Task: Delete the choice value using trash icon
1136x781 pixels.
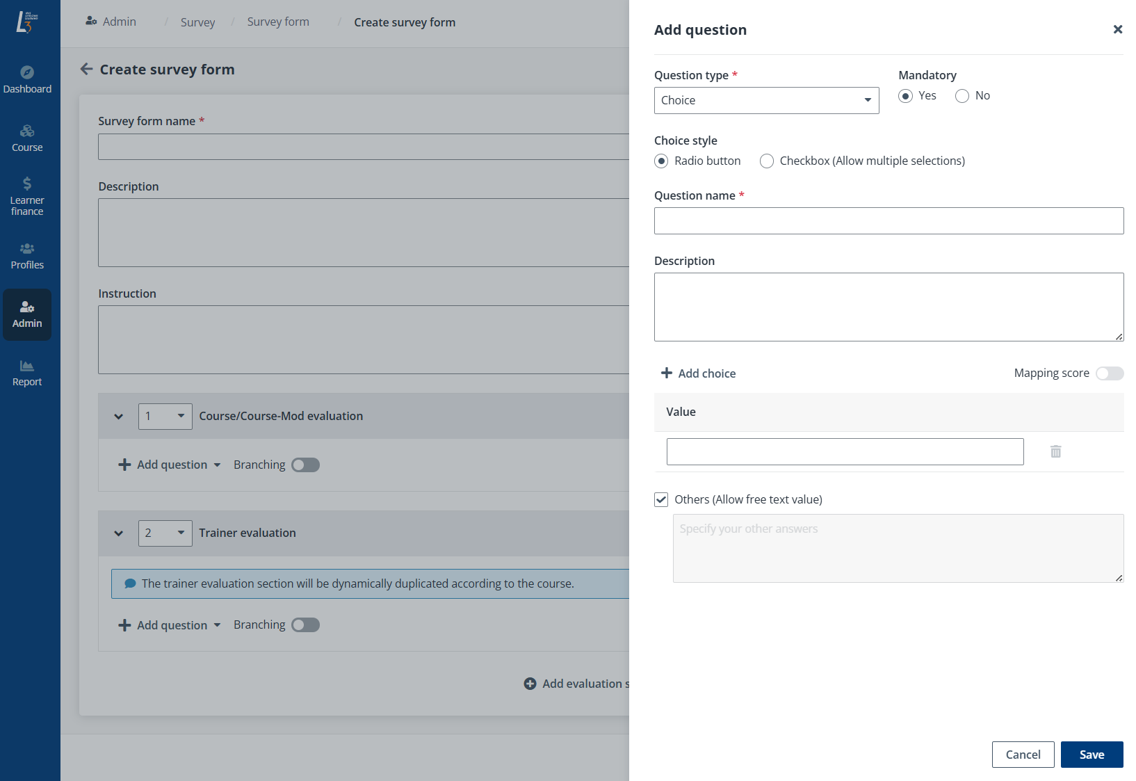Action: pyautogui.click(x=1055, y=451)
